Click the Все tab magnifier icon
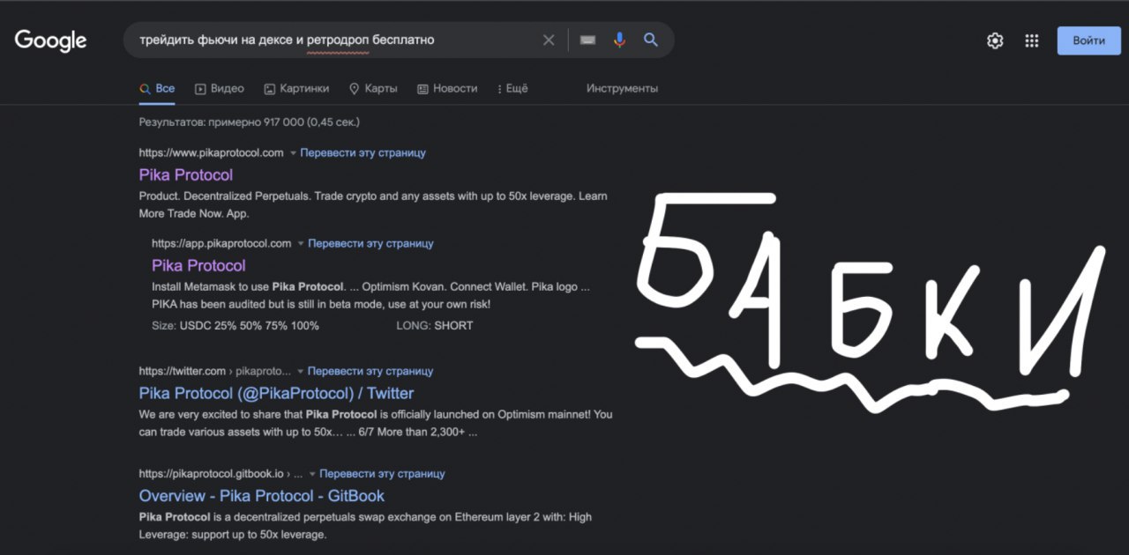This screenshot has height=555, width=1129. point(145,89)
